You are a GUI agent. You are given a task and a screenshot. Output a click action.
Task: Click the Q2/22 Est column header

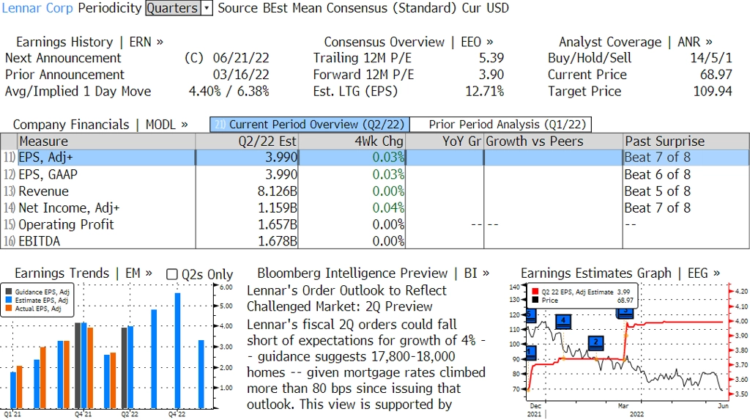pos(247,141)
